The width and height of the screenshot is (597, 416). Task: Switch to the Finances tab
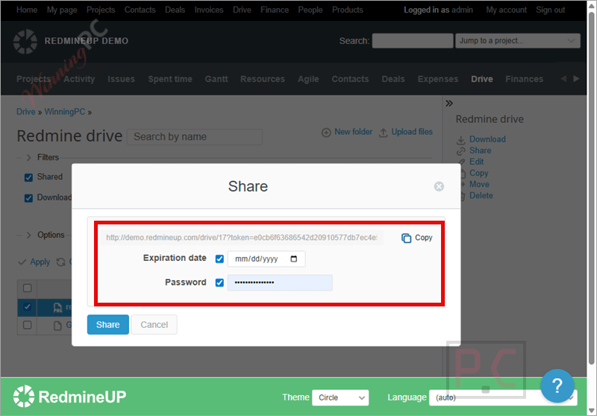pos(525,79)
